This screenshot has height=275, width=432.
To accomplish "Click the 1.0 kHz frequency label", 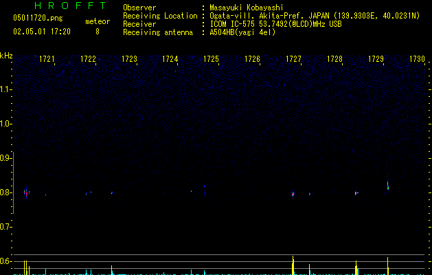I will click(x=5, y=124).
